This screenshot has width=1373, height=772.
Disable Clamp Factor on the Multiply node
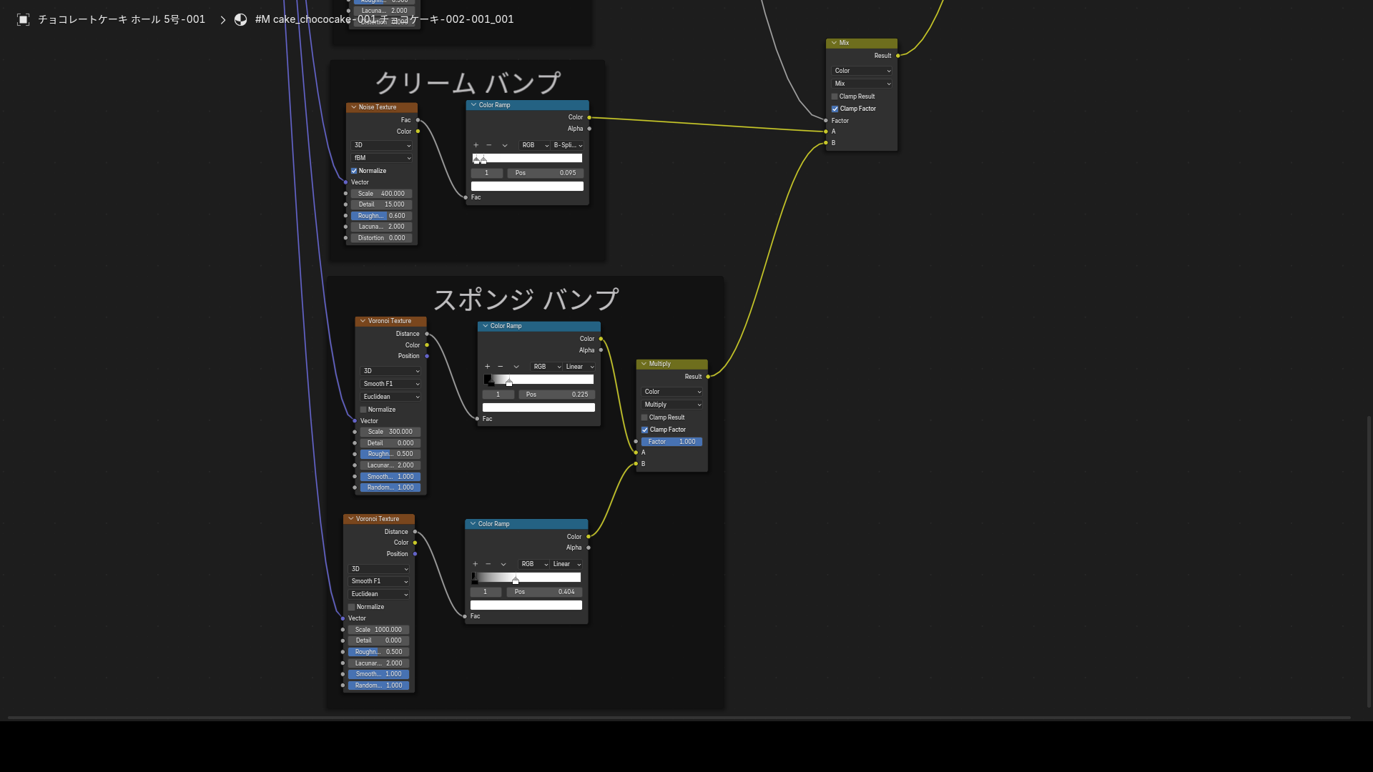(644, 430)
